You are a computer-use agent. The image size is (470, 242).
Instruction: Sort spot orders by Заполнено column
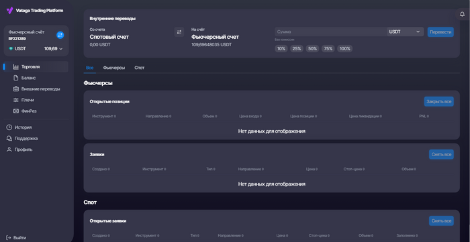pos(407,235)
